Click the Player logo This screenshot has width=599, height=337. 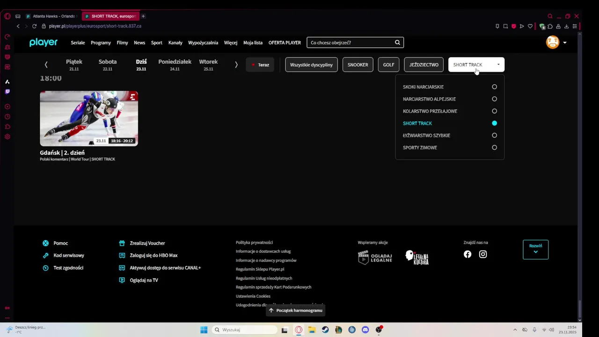pyautogui.click(x=44, y=43)
